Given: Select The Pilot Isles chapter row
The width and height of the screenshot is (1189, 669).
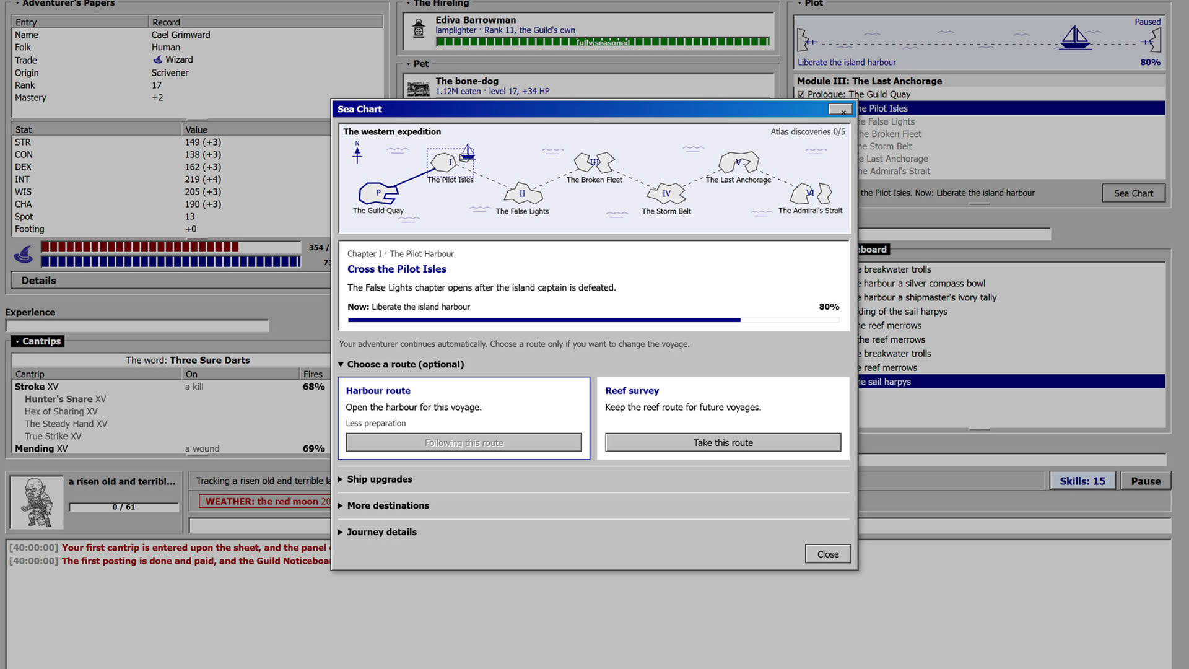Looking at the screenshot, I should (x=1011, y=108).
